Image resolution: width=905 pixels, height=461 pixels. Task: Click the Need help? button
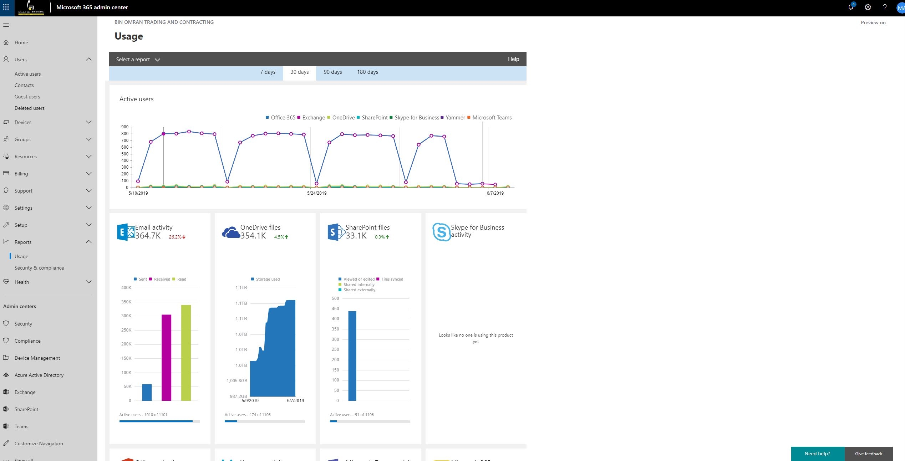tap(817, 454)
